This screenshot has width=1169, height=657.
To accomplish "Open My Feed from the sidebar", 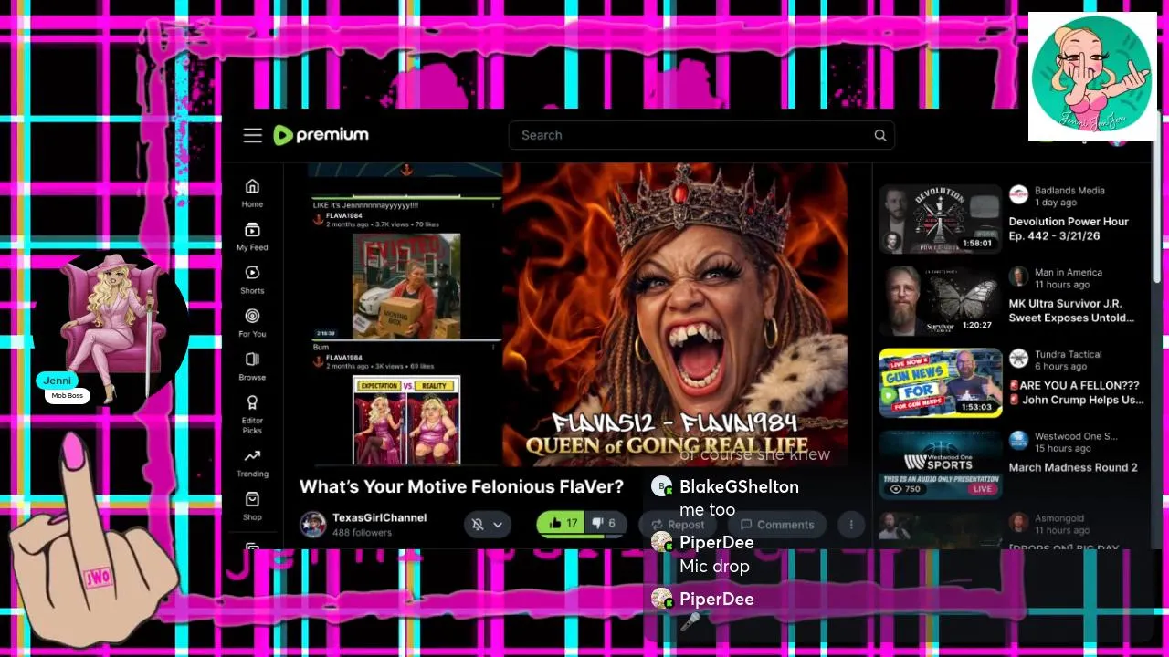I will [x=252, y=236].
